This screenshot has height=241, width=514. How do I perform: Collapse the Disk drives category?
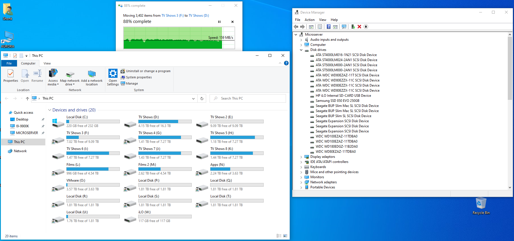click(x=301, y=50)
